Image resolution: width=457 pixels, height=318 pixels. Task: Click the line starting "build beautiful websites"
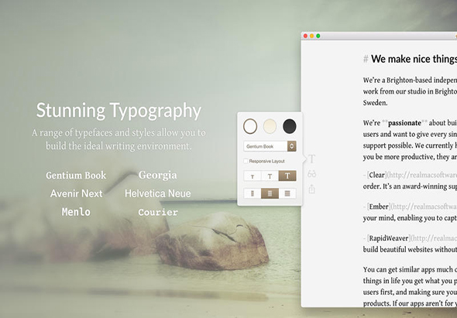click(410, 250)
